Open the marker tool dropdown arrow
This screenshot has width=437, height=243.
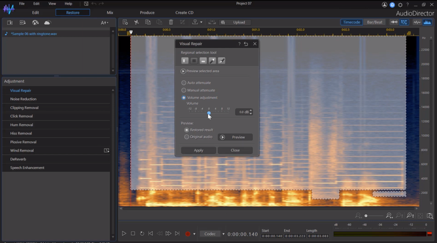(x=201, y=22)
